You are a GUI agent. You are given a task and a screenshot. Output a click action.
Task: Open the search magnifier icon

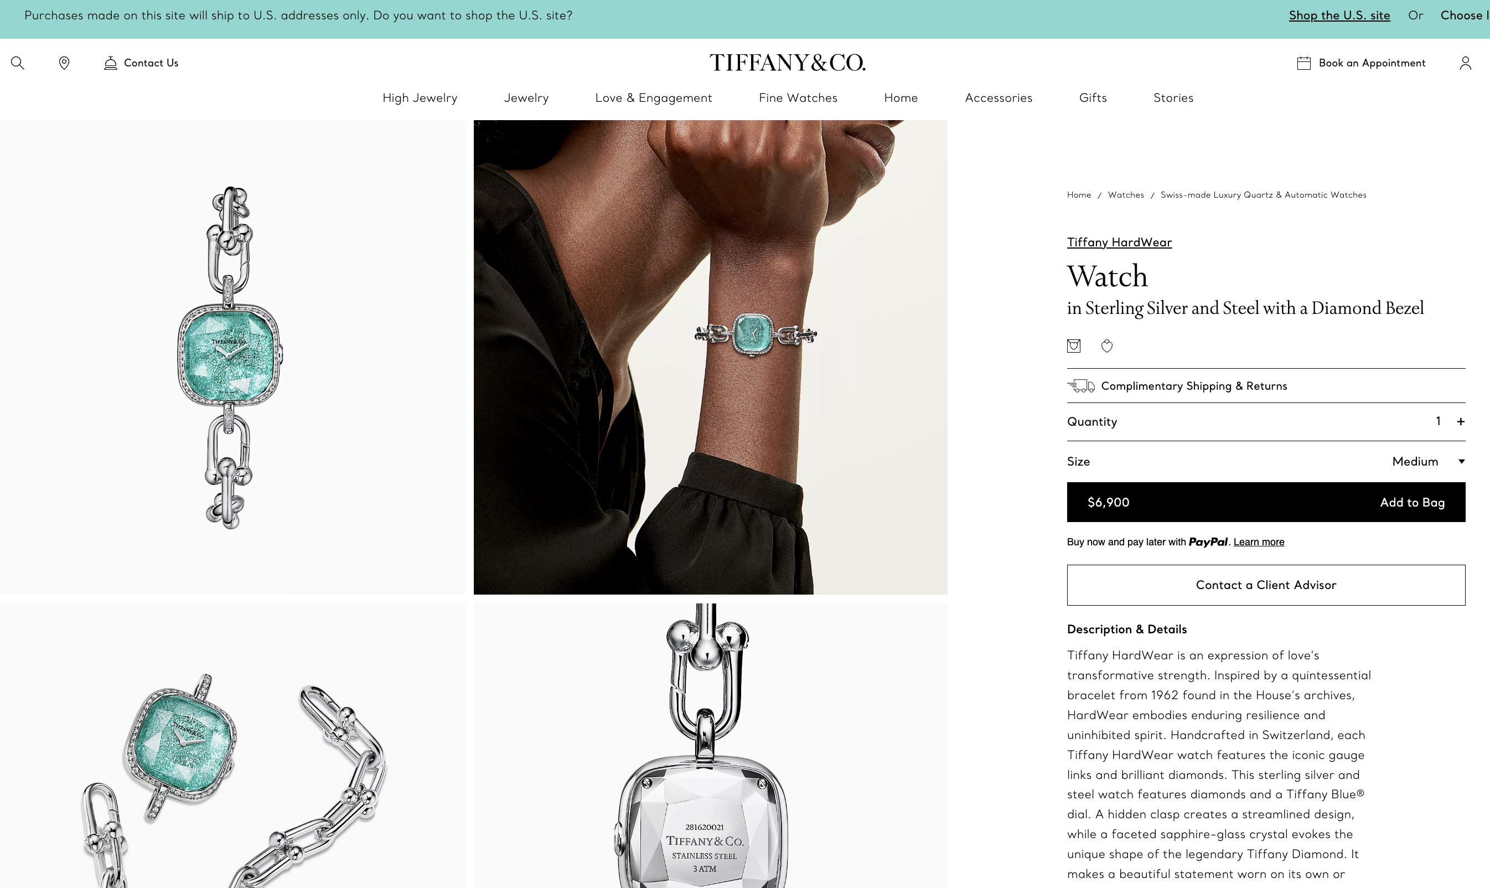coord(17,63)
